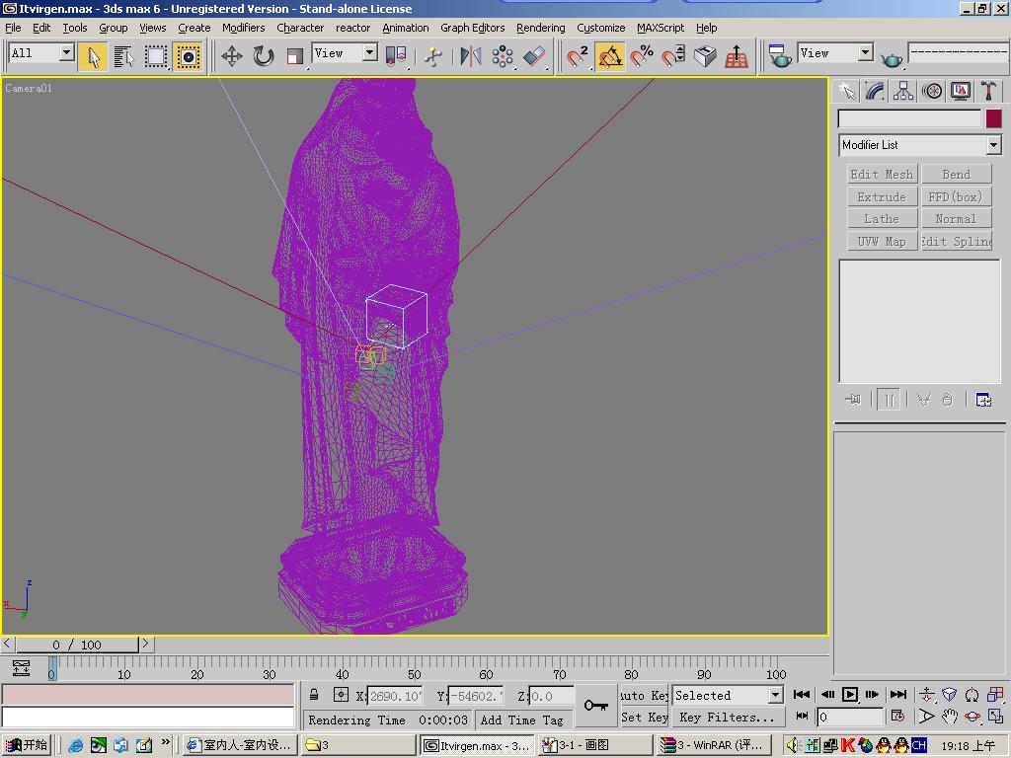Open the Rendering menu

point(540,28)
